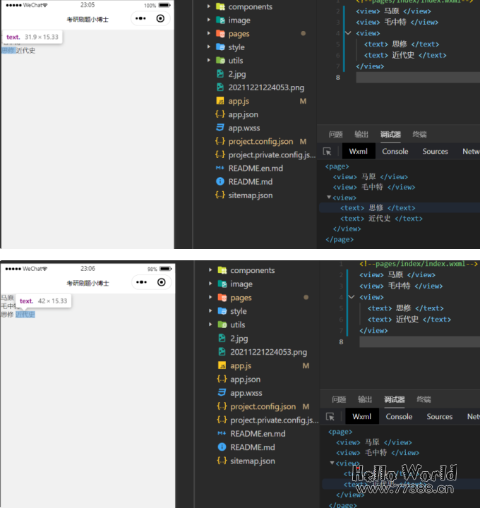Expand the utils folder in upper explorer
The height and width of the screenshot is (510, 480).
(209, 61)
